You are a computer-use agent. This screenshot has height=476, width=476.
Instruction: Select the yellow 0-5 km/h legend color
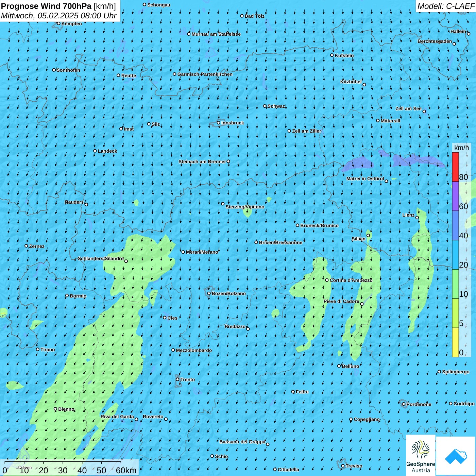click(x=455, y=342)
